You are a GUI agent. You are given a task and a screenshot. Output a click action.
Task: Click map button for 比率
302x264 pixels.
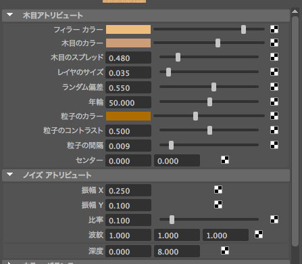(x=274, y=219)
